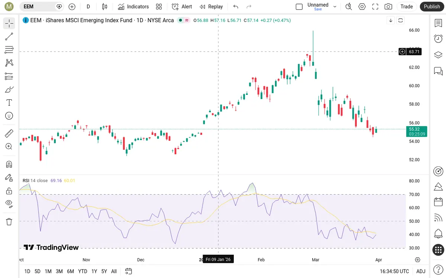Image resolution: width=446 pixels, height=278 pixels.
Task: Select the ruler measure tool
Action: [x=9, y=133]
